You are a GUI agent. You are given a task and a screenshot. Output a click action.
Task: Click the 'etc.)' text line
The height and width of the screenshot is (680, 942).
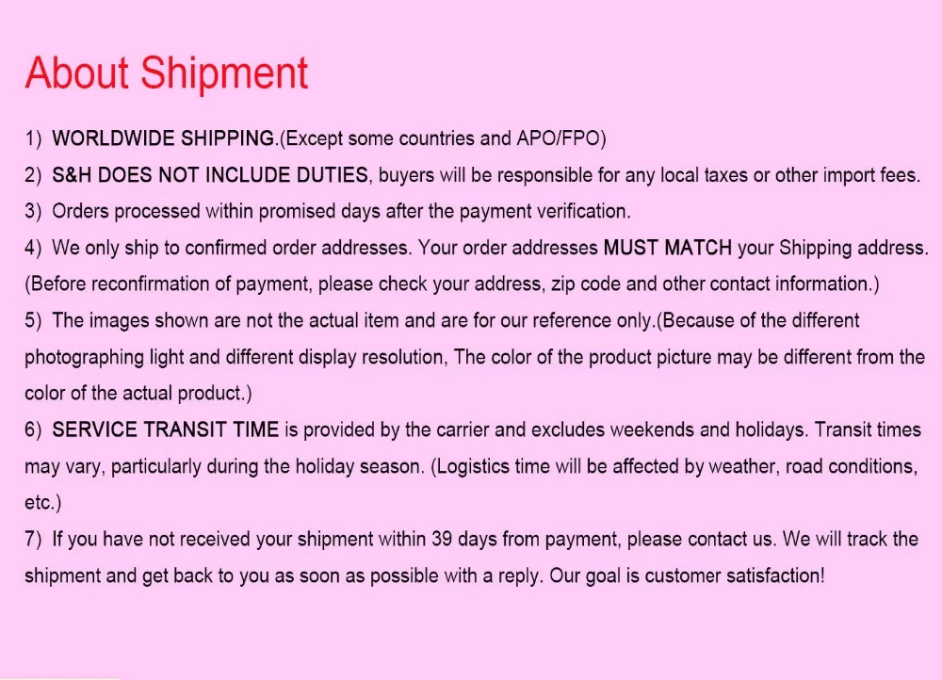[43, 503]
